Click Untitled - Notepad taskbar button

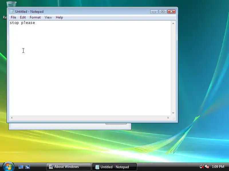click(x=114, y=167)
